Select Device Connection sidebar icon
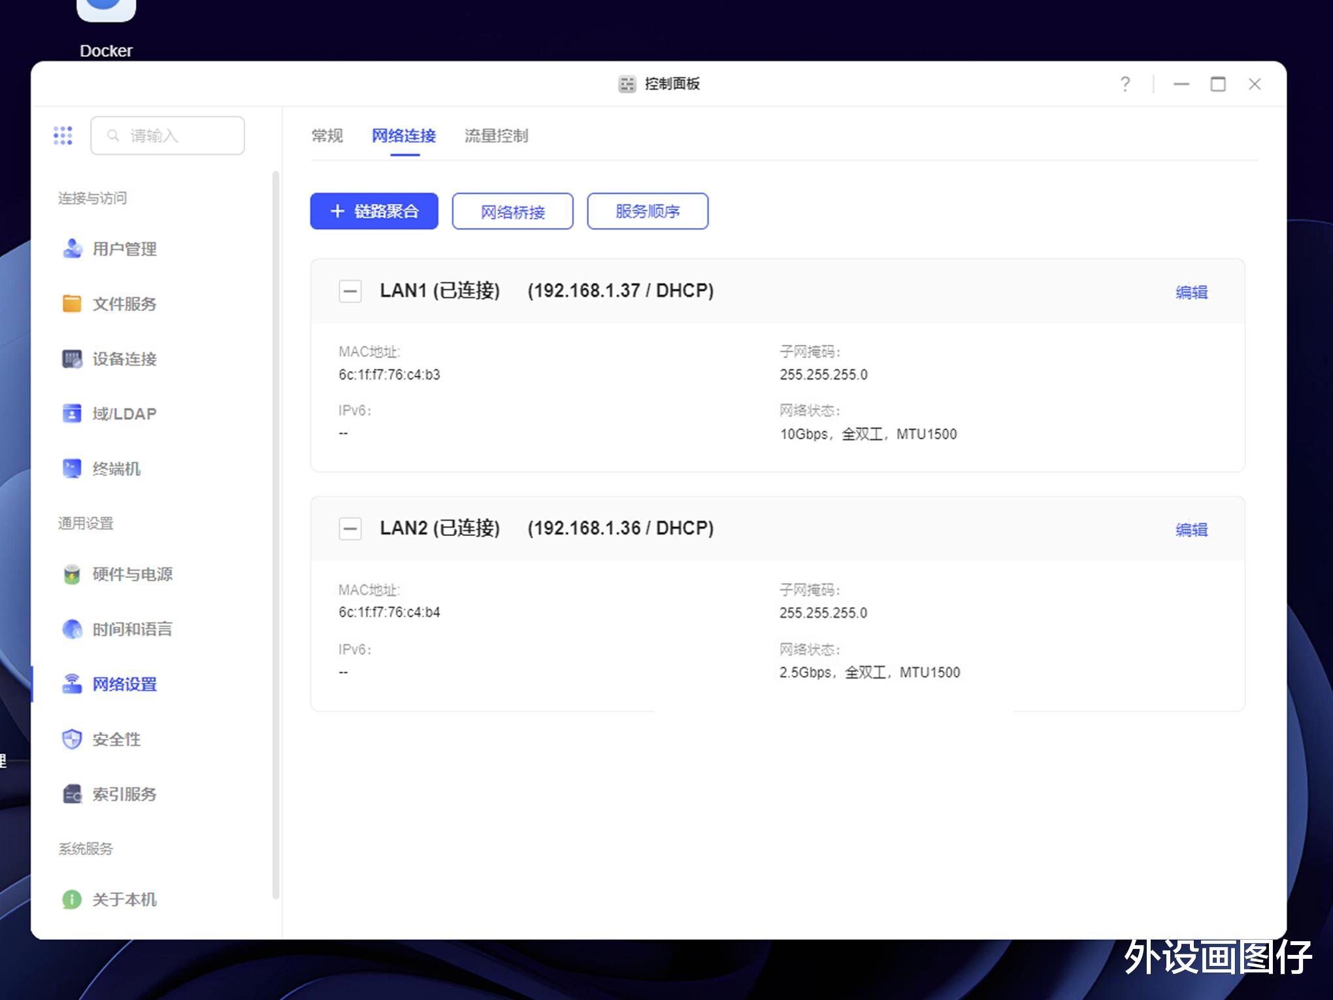This screenshot has width=1333, height=1000. pyautogui.click(x=72, y=359)
